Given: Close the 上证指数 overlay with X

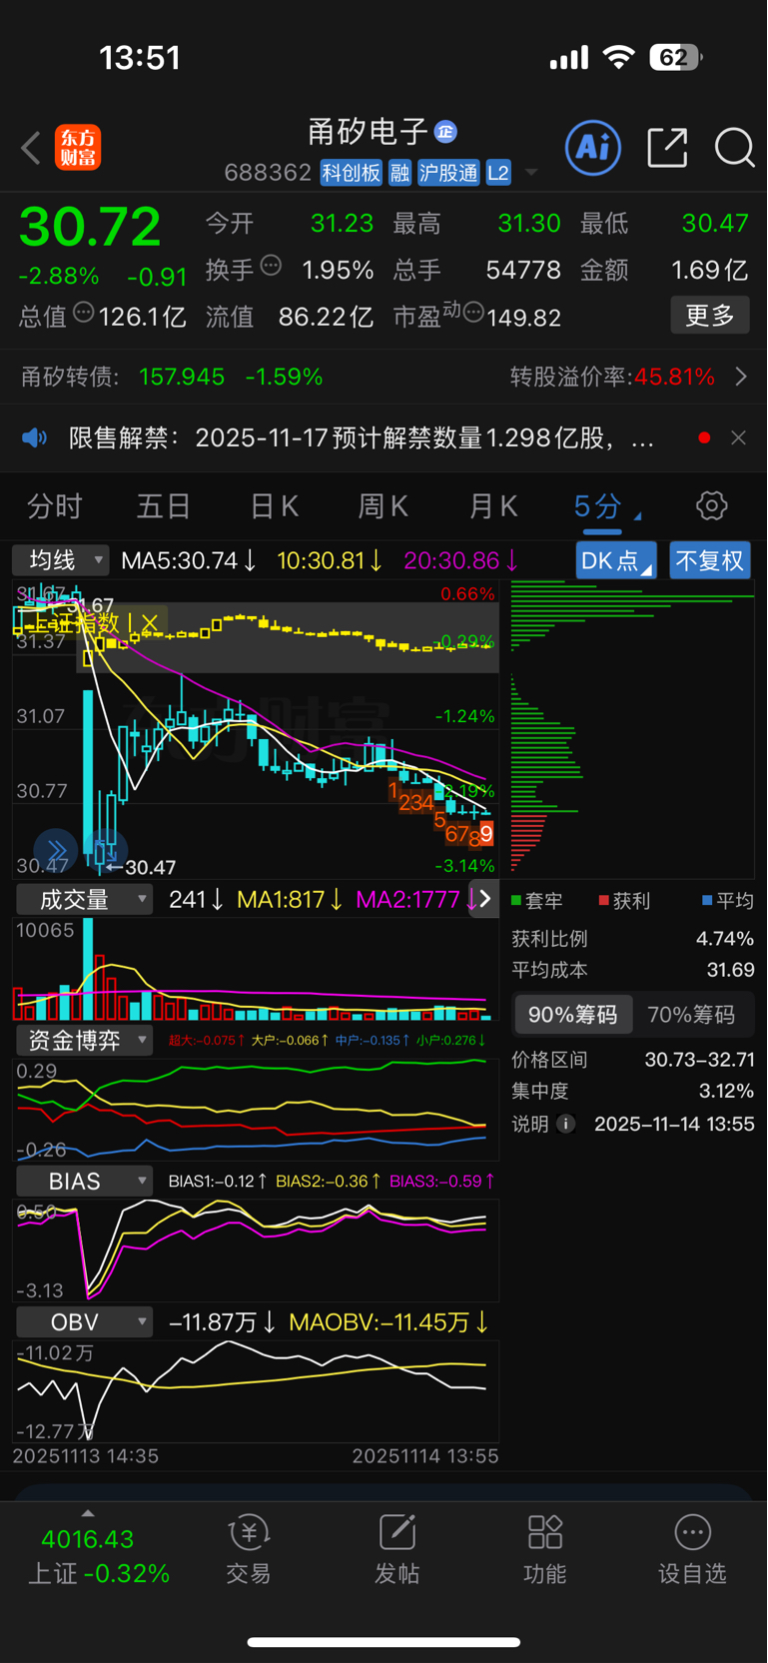Looking at the screenshot, I should click(150, 624).
